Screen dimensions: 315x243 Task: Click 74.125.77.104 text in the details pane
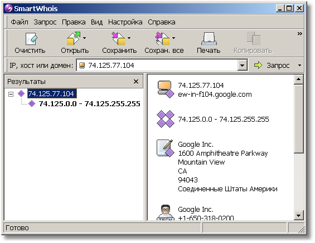201,86
